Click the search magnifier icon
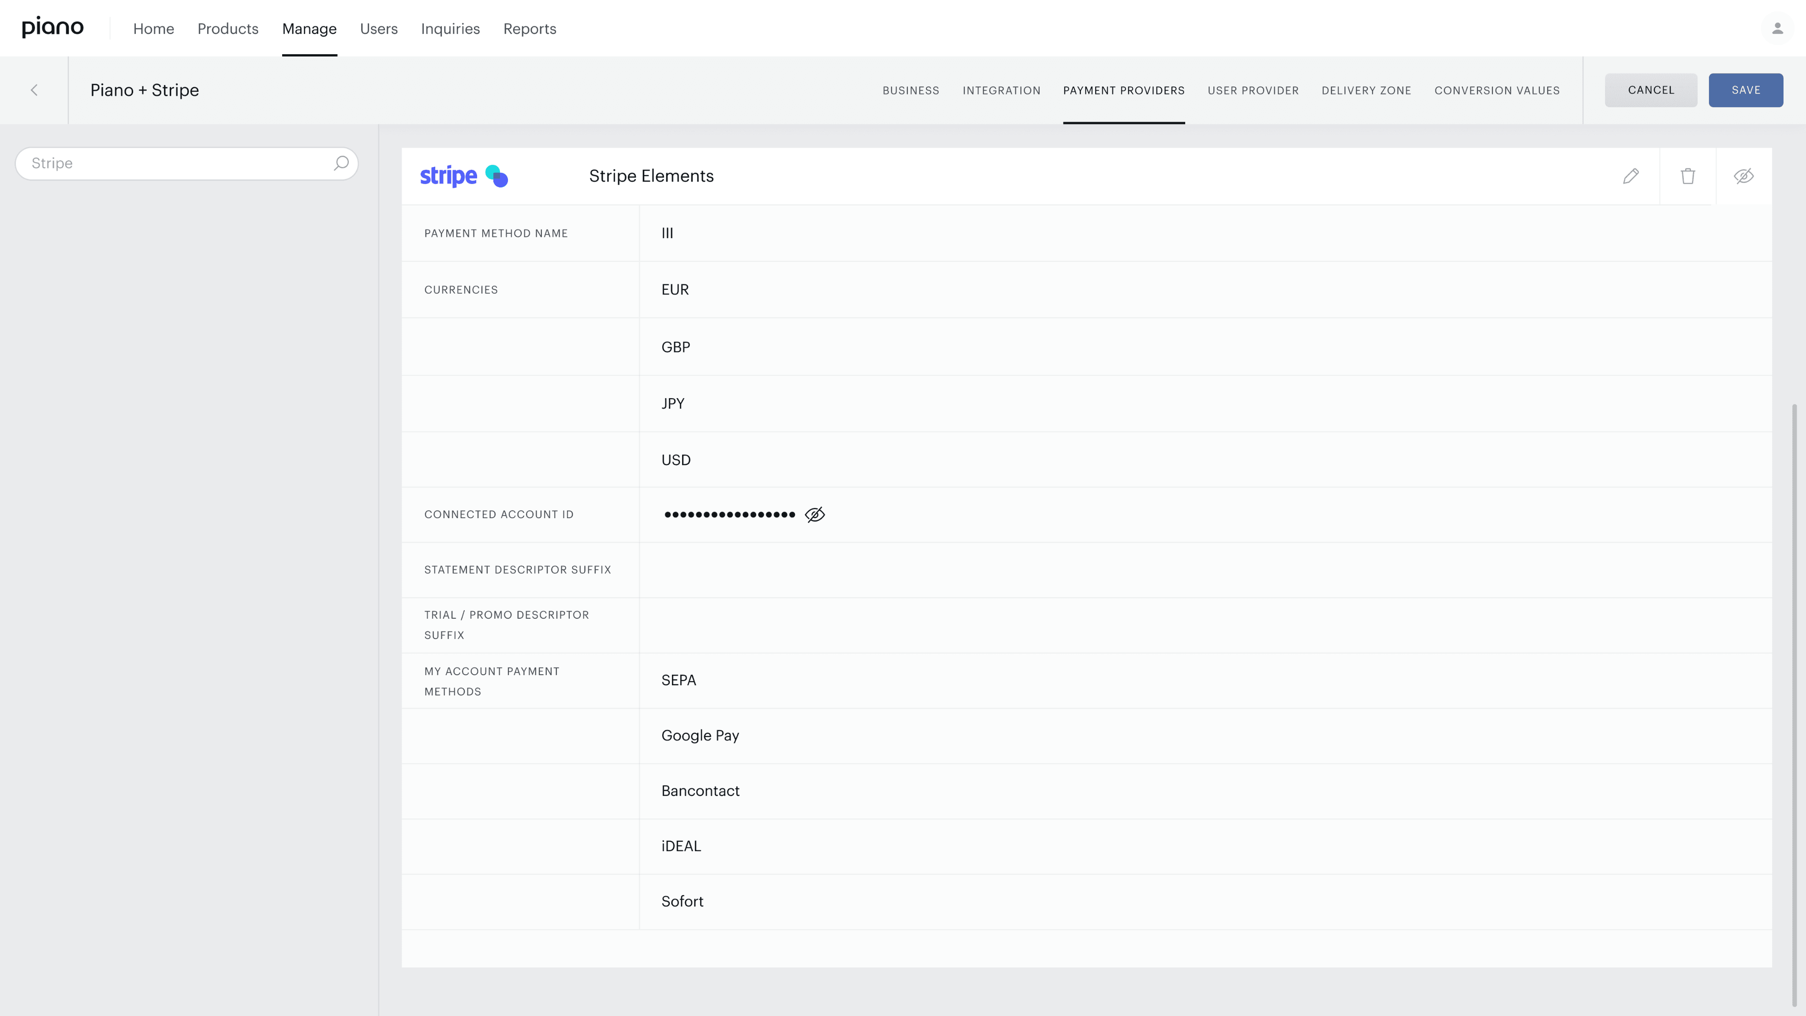This screenshot has width=1806, height=1016. (x=341, y=163)
